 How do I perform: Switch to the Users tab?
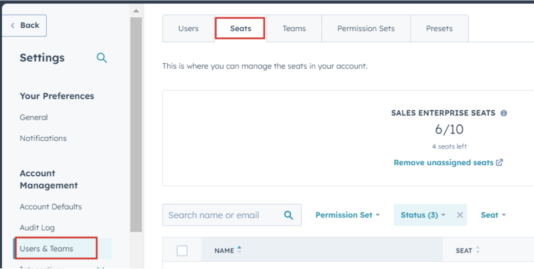click(x=188, y=29)
